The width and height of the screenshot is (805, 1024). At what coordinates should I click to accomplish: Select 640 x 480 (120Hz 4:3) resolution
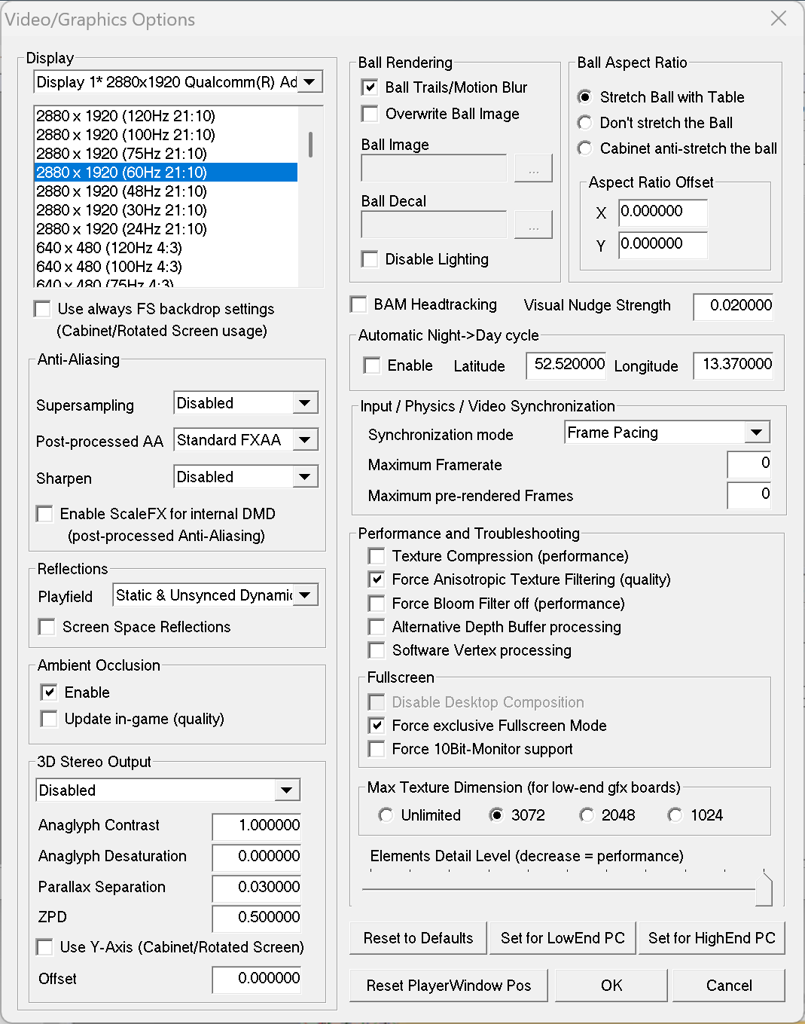[x=166, y=248]
